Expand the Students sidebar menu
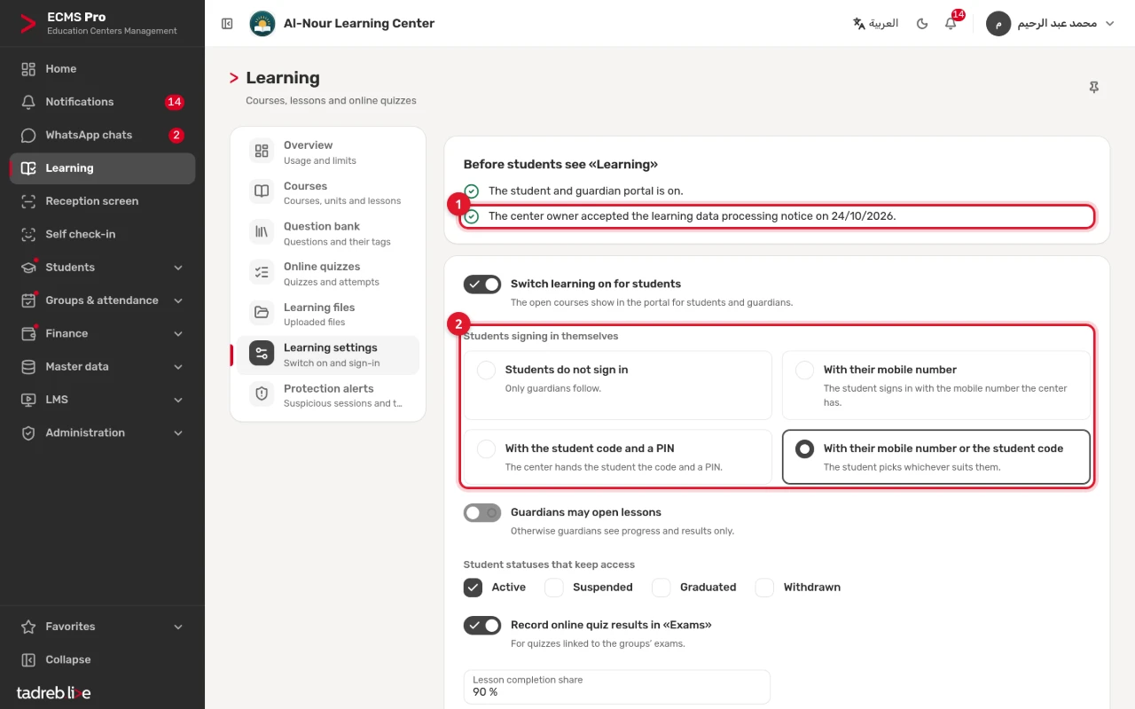 pyautogui.click(x=102, y=268)
